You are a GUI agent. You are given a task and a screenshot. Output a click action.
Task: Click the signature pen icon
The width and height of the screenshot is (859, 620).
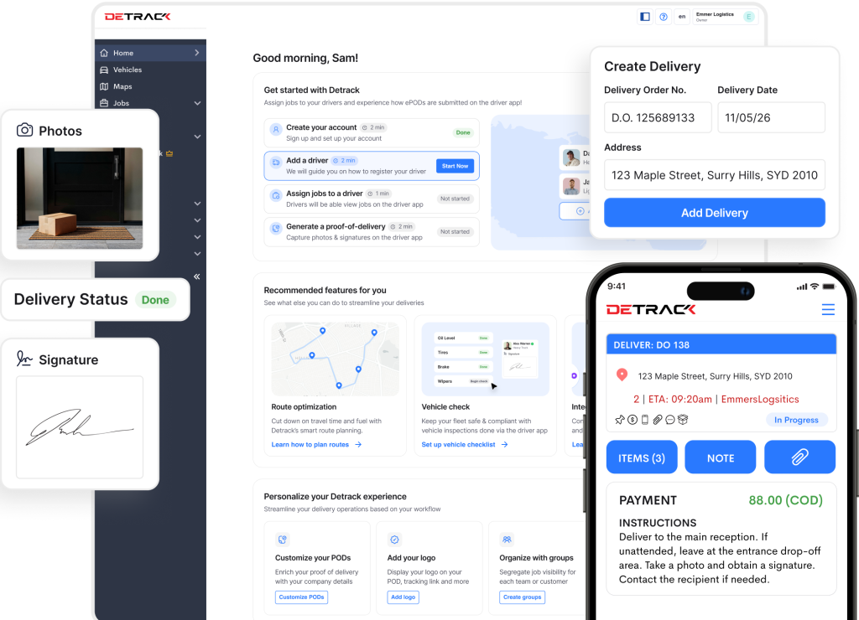coord(24,359)
